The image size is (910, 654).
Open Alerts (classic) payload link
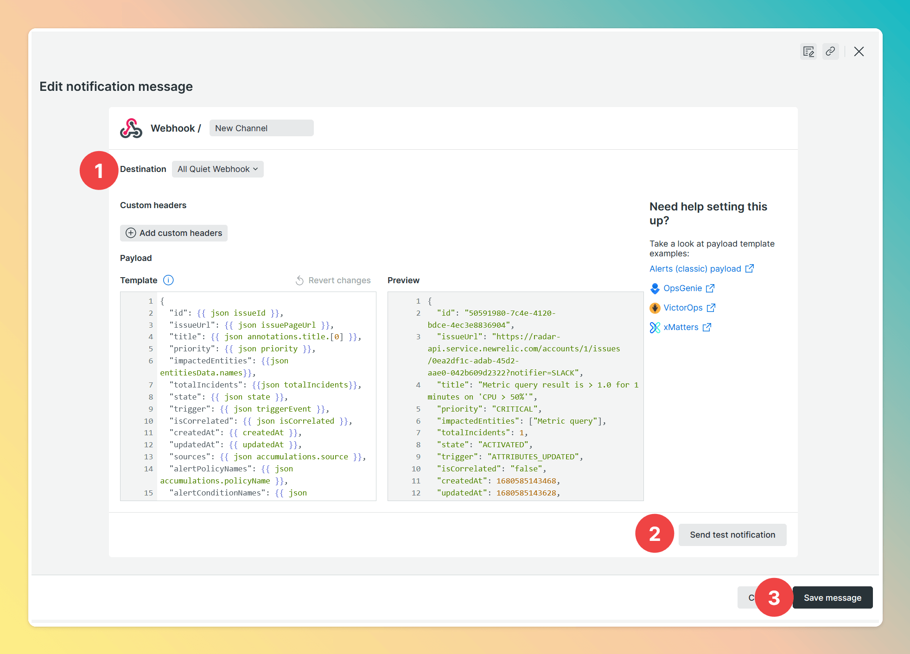coord(695,269)
